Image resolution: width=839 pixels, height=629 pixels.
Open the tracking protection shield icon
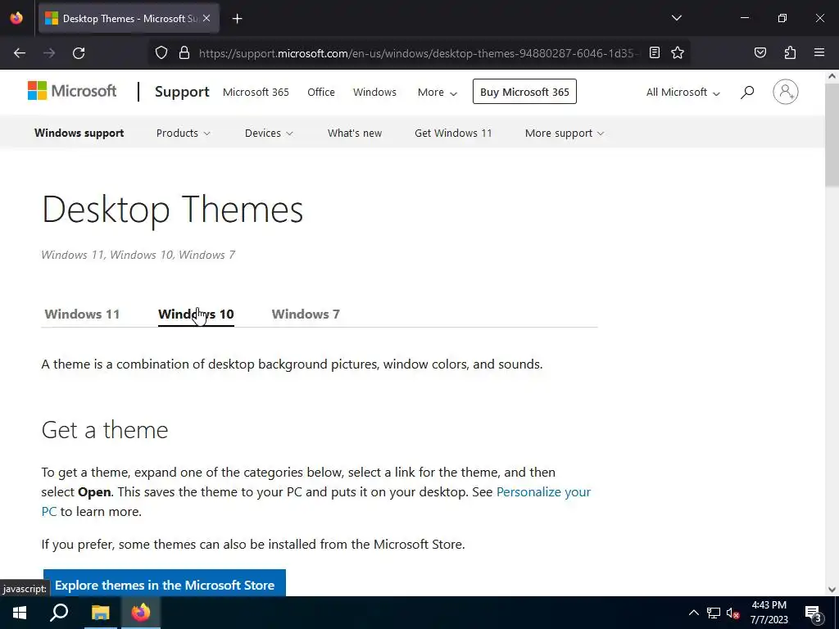tap(161, 53)
